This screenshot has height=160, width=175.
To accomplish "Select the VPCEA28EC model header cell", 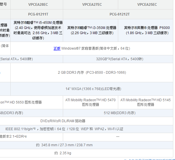I will [37, 5].
